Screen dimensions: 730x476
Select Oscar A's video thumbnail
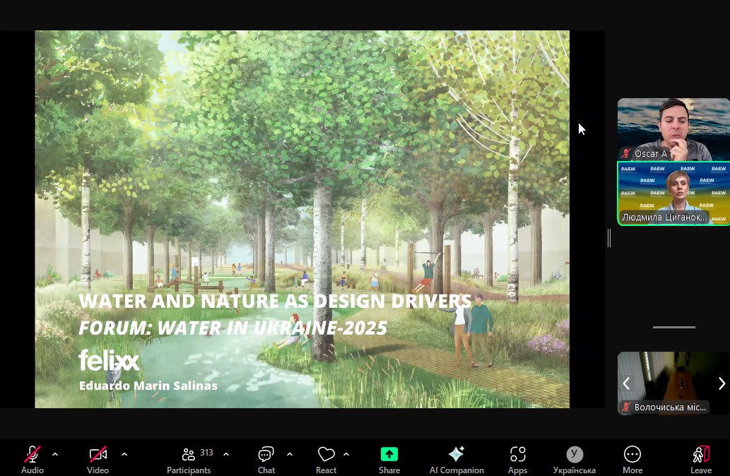(673, 129)
